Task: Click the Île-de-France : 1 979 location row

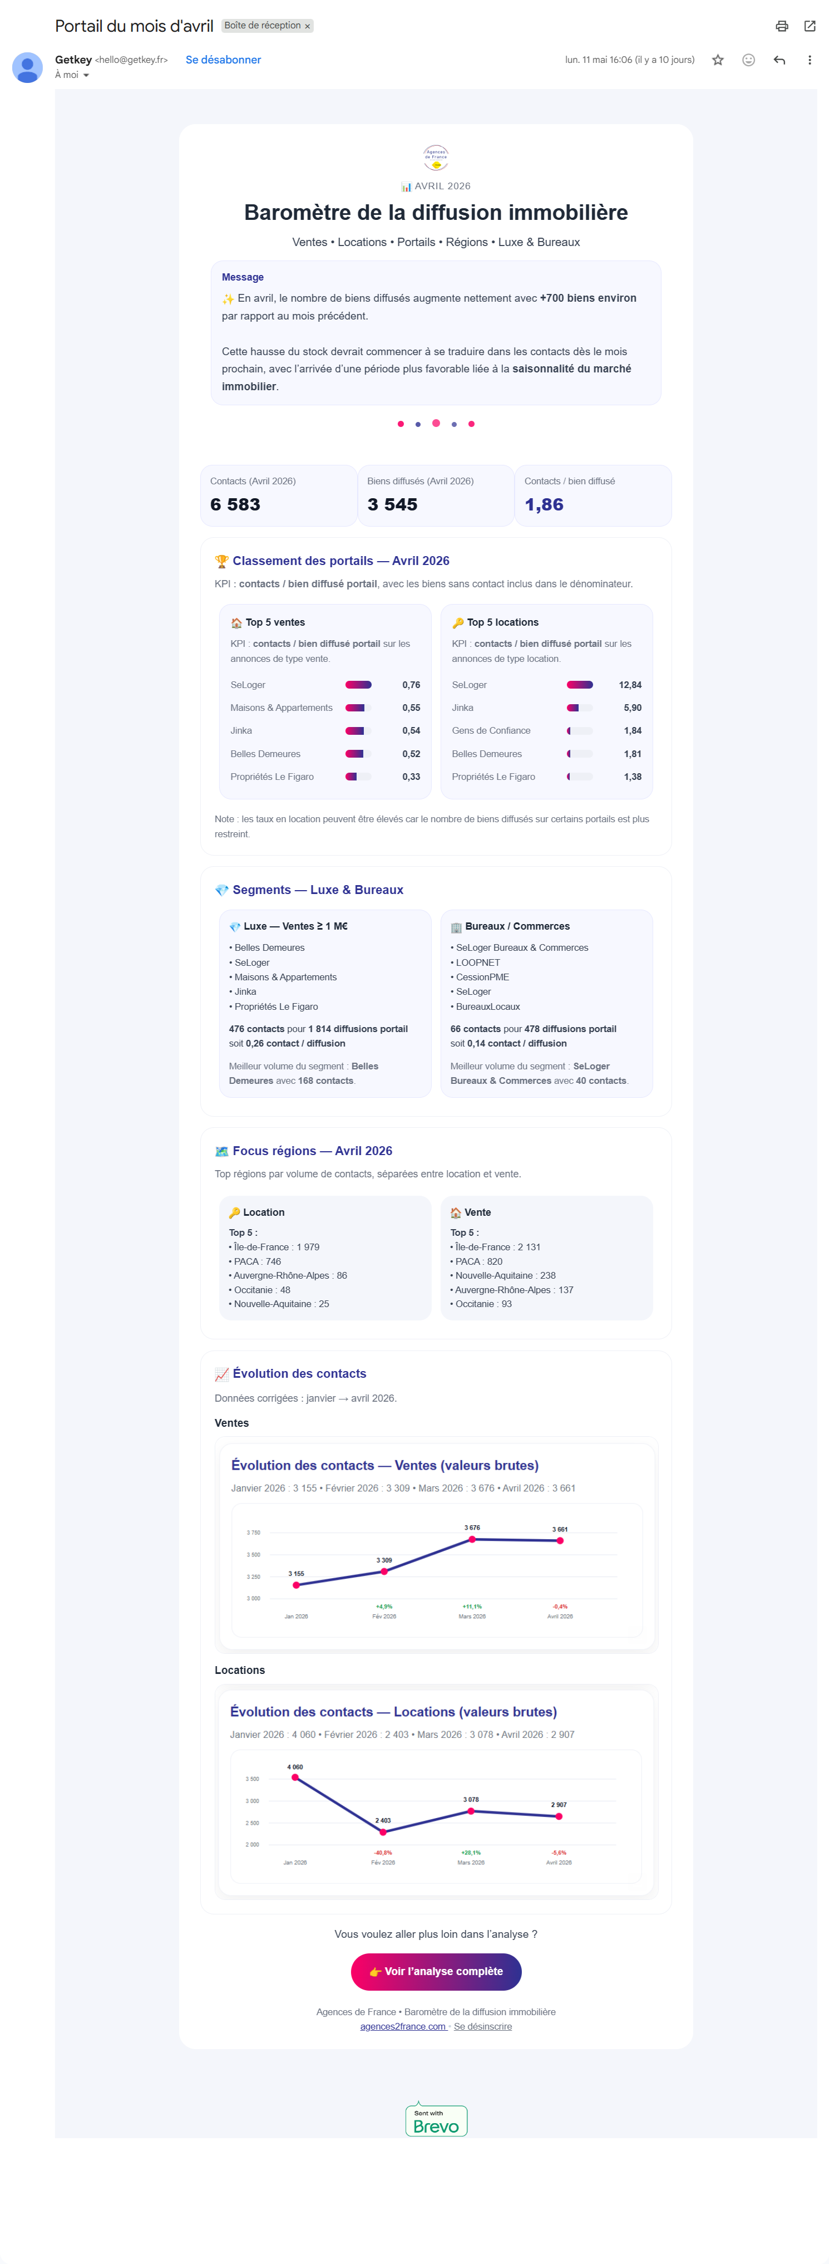Action: tap(275, 1247)
